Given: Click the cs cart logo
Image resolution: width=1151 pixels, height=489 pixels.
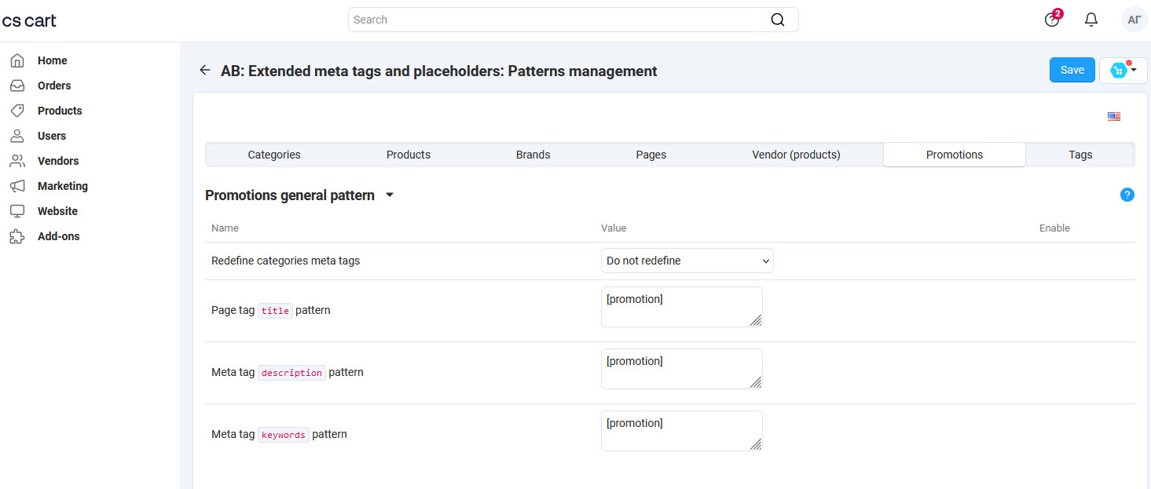Looking at the screenshot, I should point(29,20).
